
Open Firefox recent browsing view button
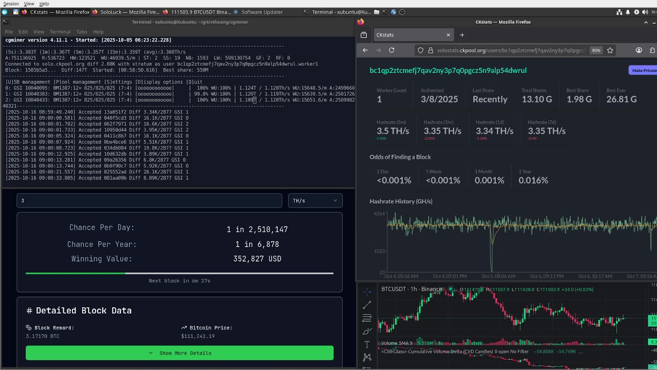364,35
